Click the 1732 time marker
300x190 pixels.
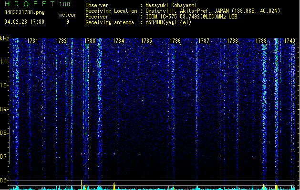[x=61, y=41]
